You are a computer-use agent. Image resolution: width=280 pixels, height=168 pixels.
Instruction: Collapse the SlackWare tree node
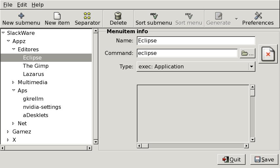pos(3,33)
